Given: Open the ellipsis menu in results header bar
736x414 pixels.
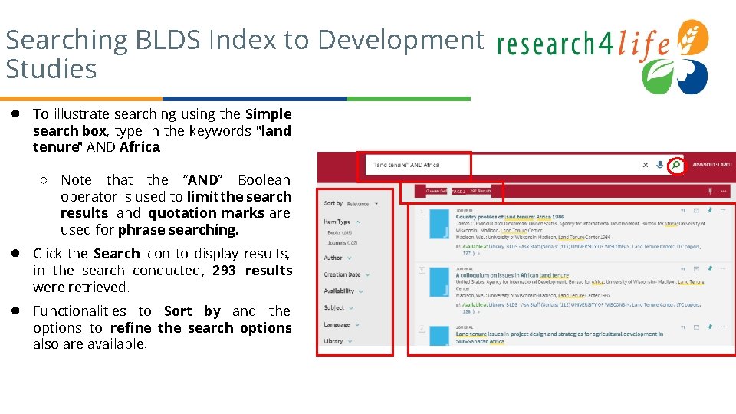Looking at the screenshot, I should tap(723, 191).
